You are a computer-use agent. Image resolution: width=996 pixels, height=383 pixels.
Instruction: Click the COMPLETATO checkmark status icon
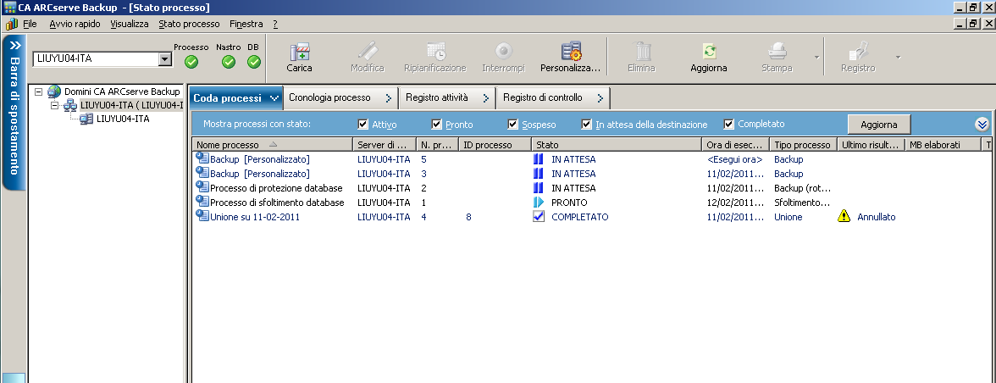point(539,217)
